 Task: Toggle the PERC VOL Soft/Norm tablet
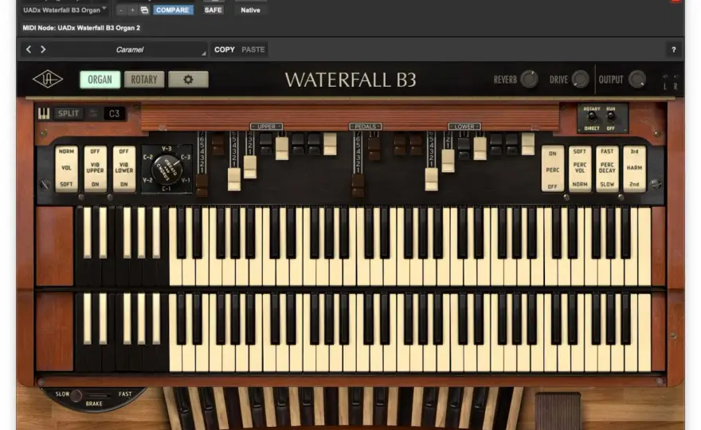[580, 169]
